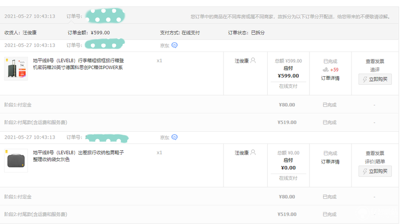Click person icon beside 汪俊康 in storage bag row

coord(253,152)
